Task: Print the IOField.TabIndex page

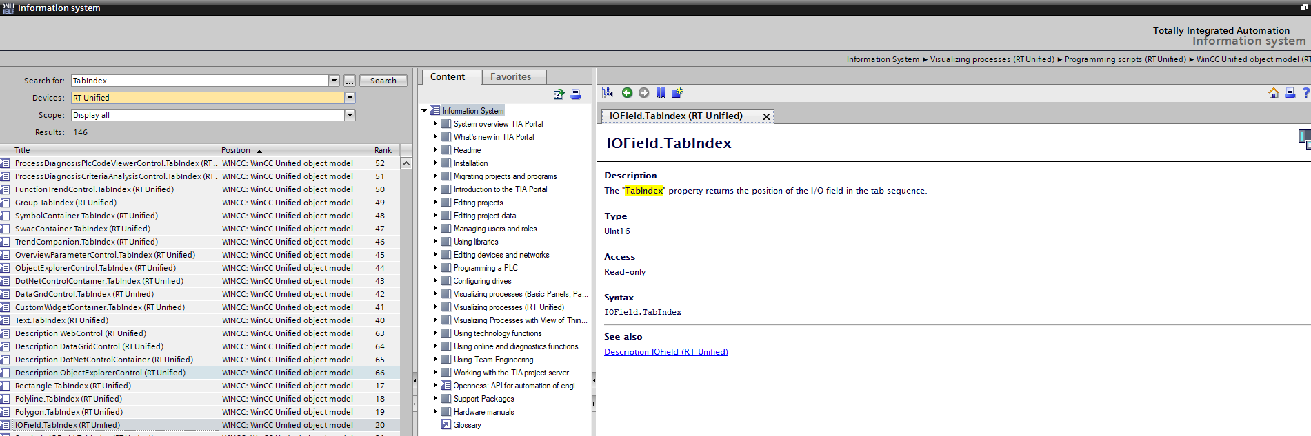Action: [1290, 93]
